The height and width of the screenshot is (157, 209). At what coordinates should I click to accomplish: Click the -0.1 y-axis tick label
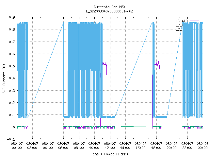(11, 139)
